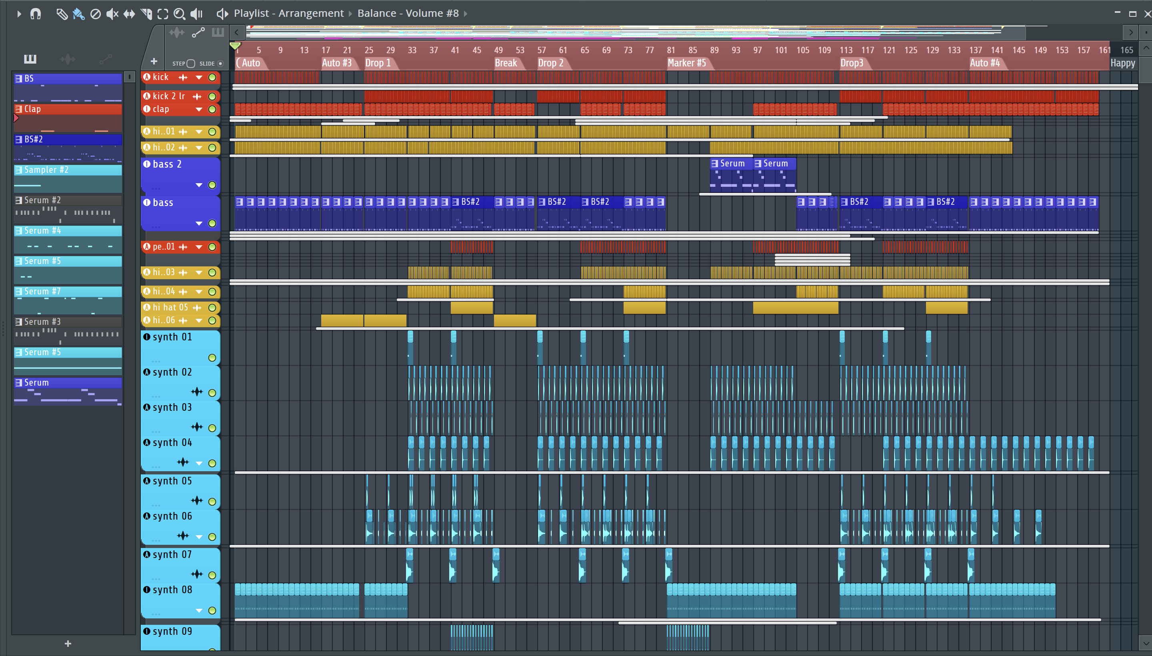Jump to Drop 1 timeline marker
Viewport: 1152px width, 656px height.
point(378,63)
